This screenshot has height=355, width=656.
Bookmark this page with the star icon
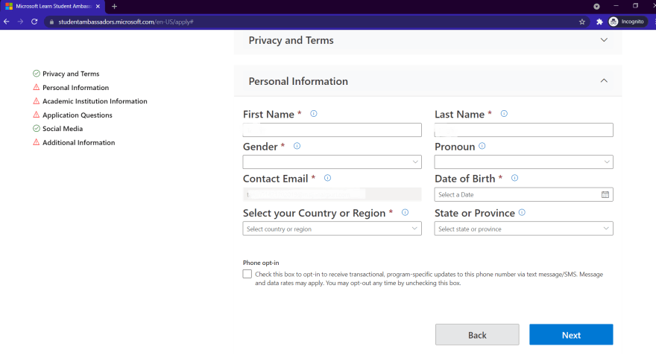582,22
